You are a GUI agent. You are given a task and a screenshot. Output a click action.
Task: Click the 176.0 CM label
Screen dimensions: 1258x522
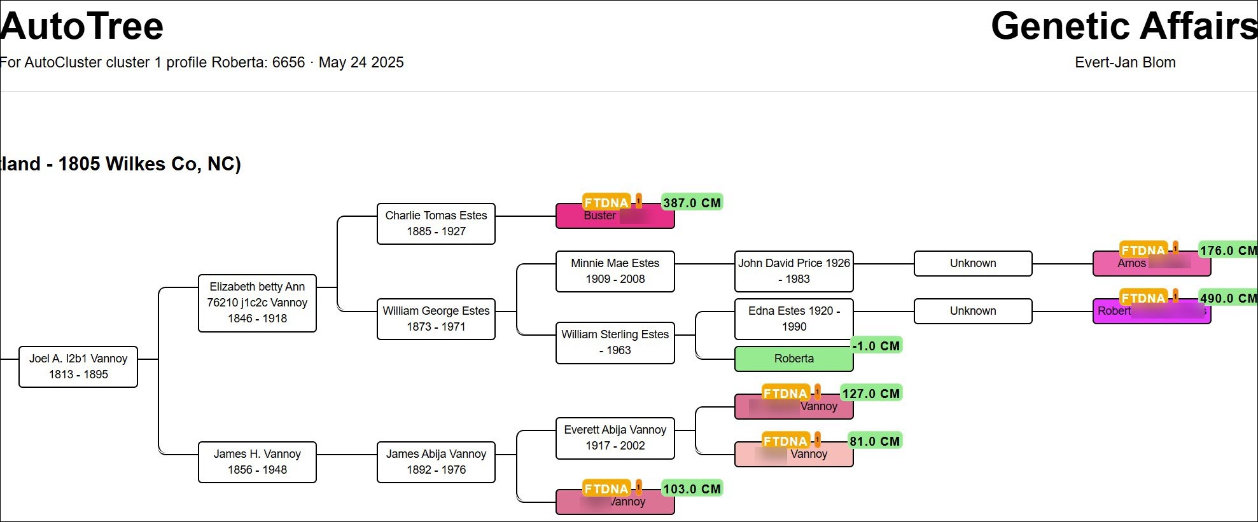coord(1228,250)
